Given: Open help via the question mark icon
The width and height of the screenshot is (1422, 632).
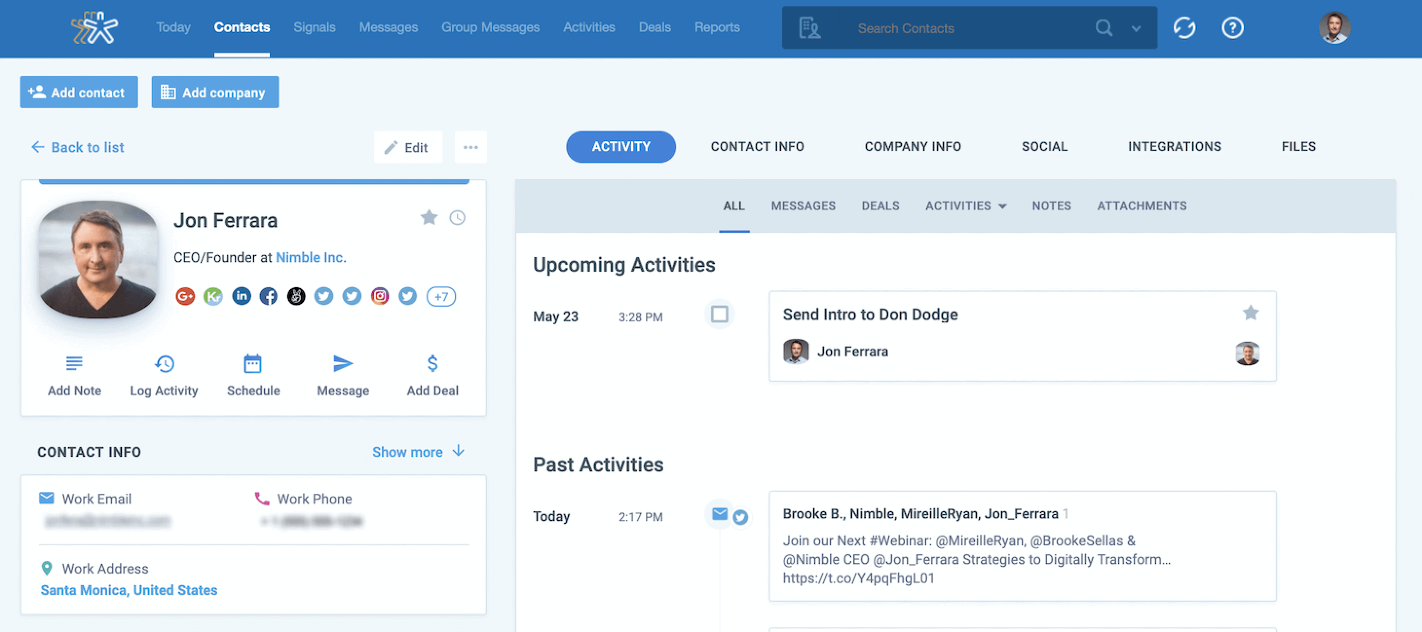Looking at the screenshot, I should [x=1232, y=28].
